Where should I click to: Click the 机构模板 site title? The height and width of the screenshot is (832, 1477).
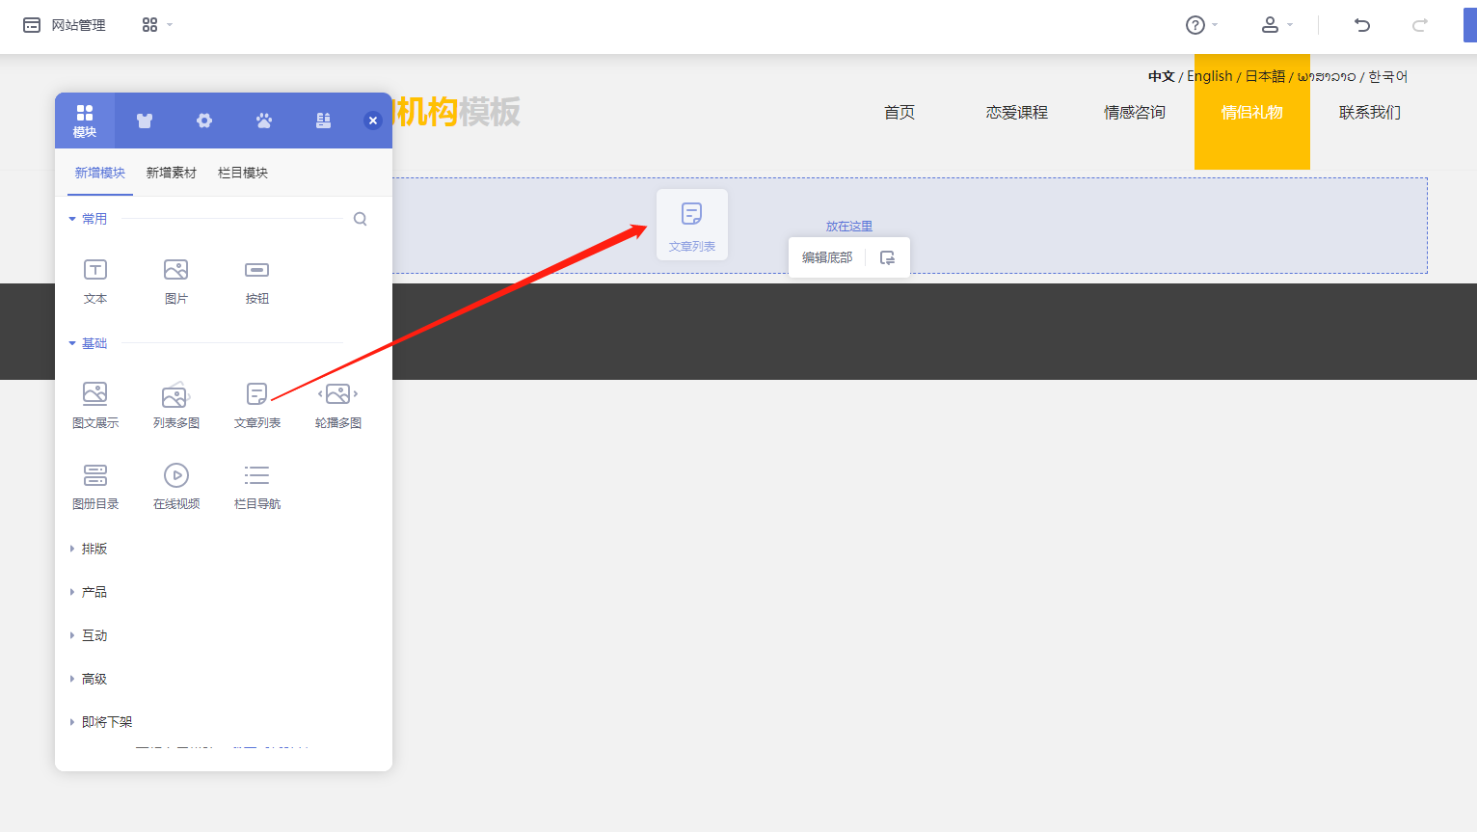tap(458, 112)
